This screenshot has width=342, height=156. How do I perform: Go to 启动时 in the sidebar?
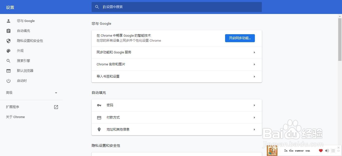(22, 81)
